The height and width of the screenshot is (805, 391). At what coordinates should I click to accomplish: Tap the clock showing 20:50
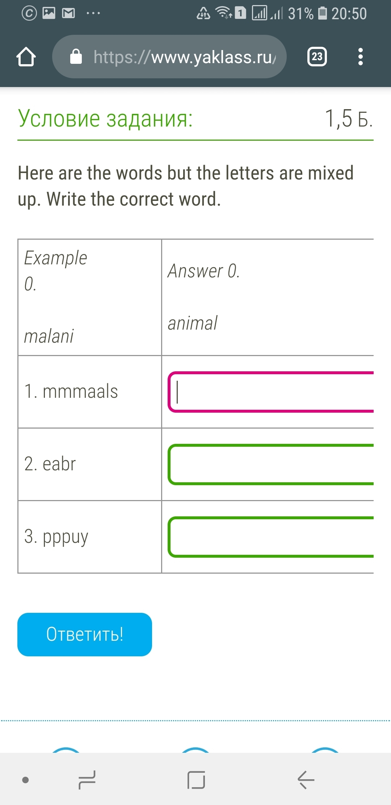point(349,14)
